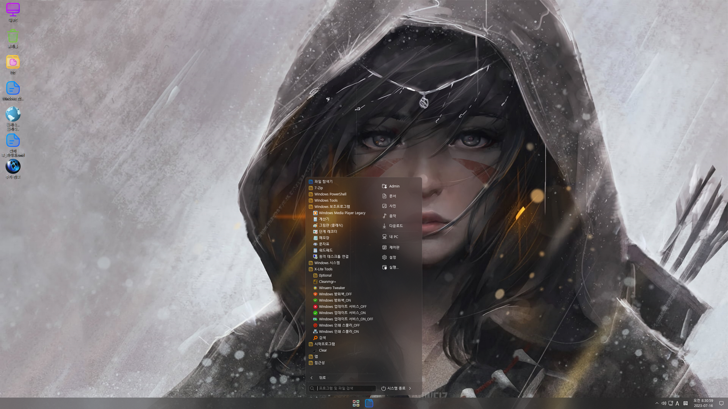Select the Windows_정... file icon on the desktop
Screen dimensions: 728x409
click(x=13, y=91)
